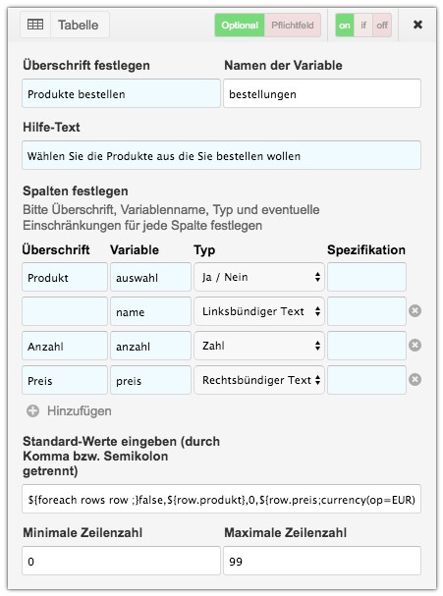This screenshot has width=443, height=596.
Task: Select the Maximale Zeilenzahl field showing 99
Action: tap(322, 561)
